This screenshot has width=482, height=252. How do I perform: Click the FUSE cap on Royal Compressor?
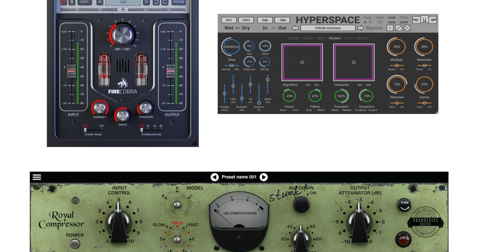pyautogui.click(x=404, y=205)
